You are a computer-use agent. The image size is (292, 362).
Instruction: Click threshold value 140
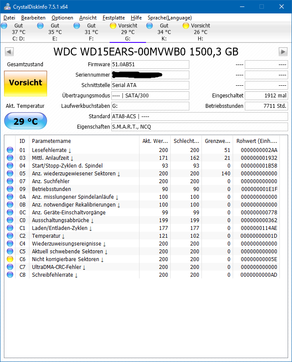click(226, 173)
